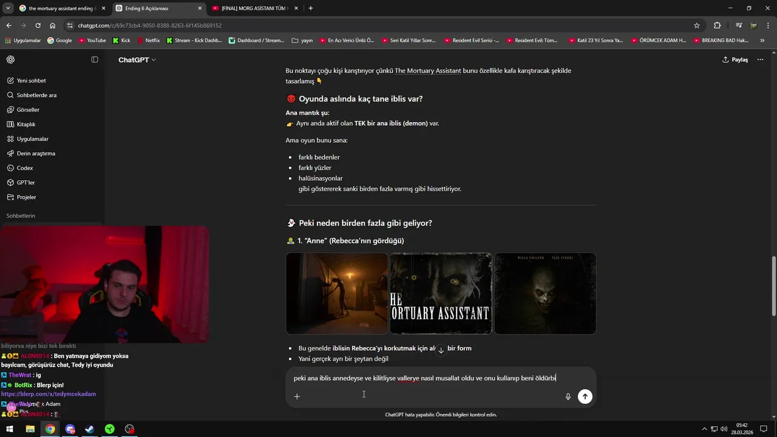Screen dimensions: 777x437
Task: Open the Kick bookmark
Action: pyautogui.click(x=121, y=41)
